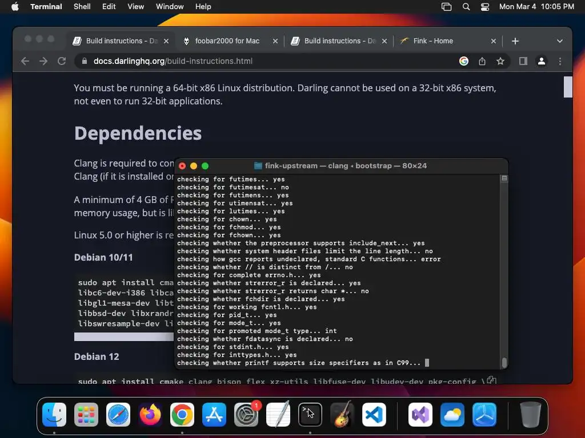Open the Edit menu
This screenshot has width=585, height=438.
click(109, 7)
